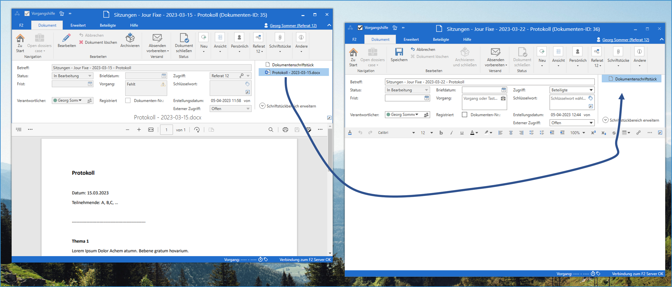
Task: Click rotate icon in preview toolbar
Action: click(197, 130)
